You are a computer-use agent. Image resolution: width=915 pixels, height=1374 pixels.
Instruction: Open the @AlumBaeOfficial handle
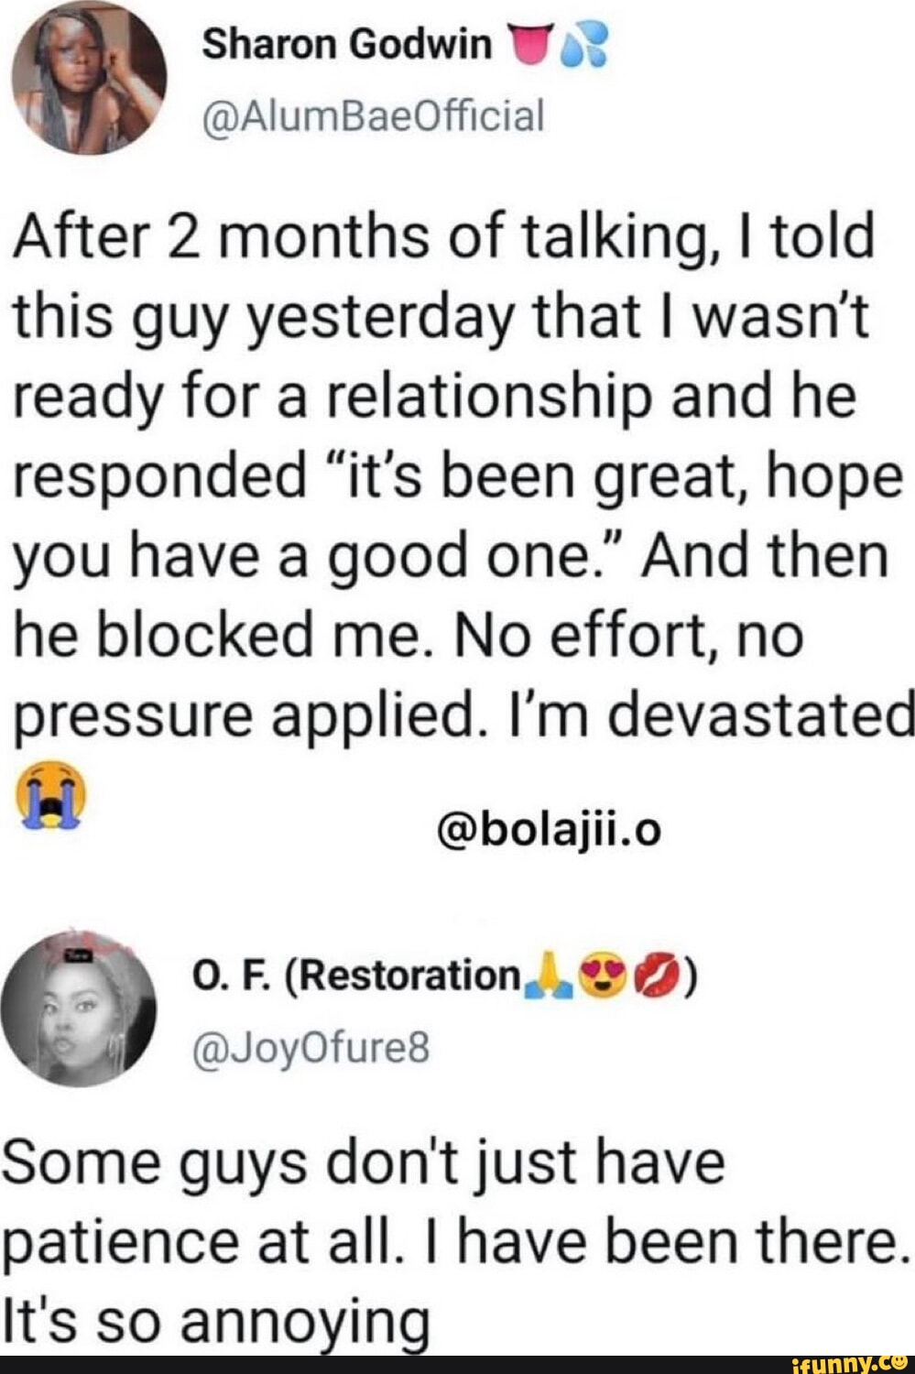pos(373,116)
